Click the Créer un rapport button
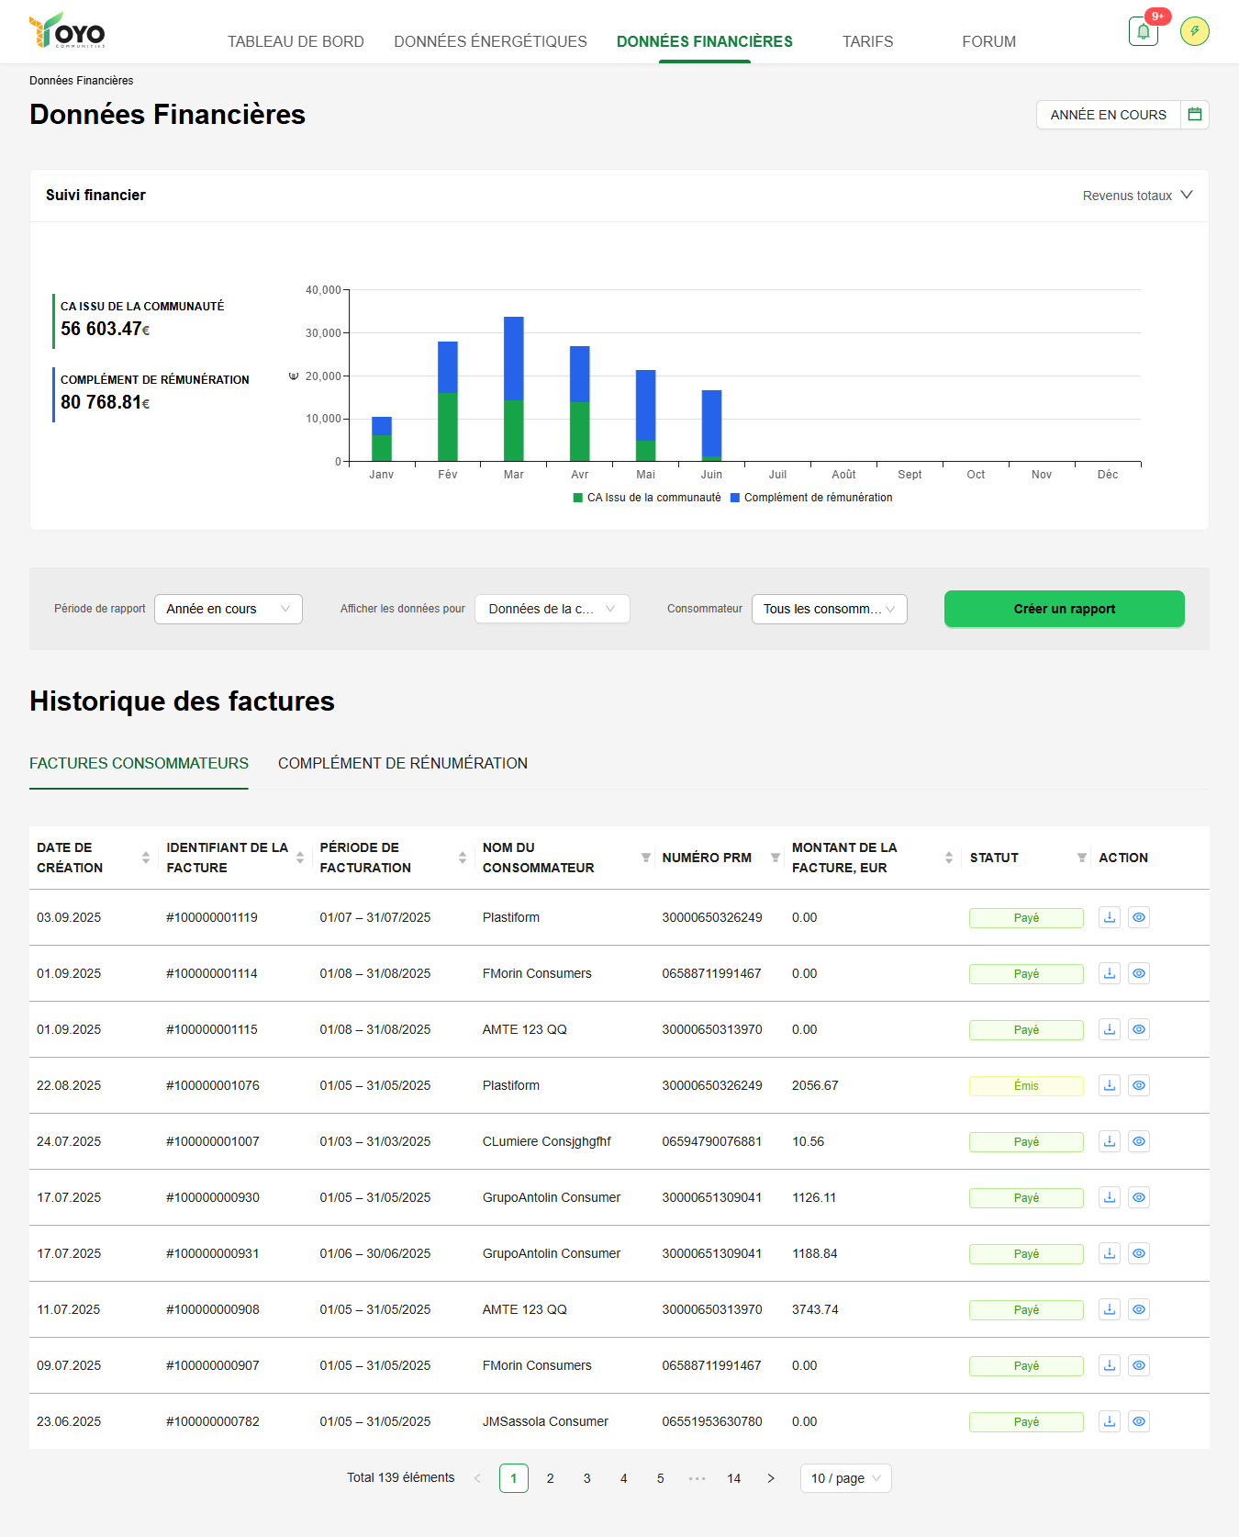1239x1537 pixels. [x=1064, y=609]
